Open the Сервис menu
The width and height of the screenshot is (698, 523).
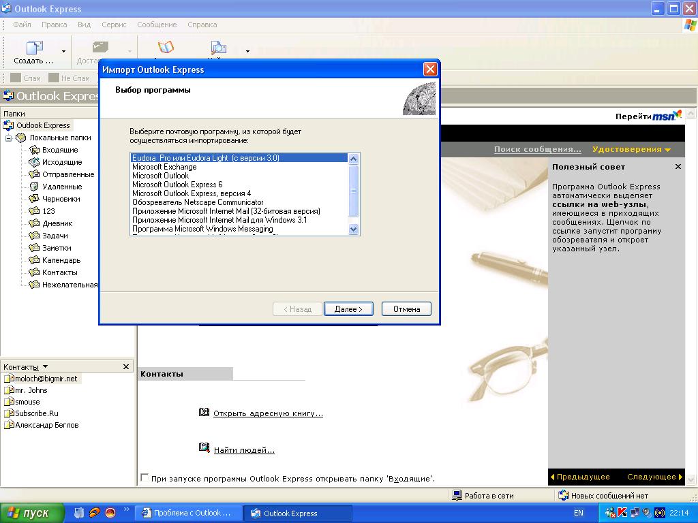pos(114,25)
